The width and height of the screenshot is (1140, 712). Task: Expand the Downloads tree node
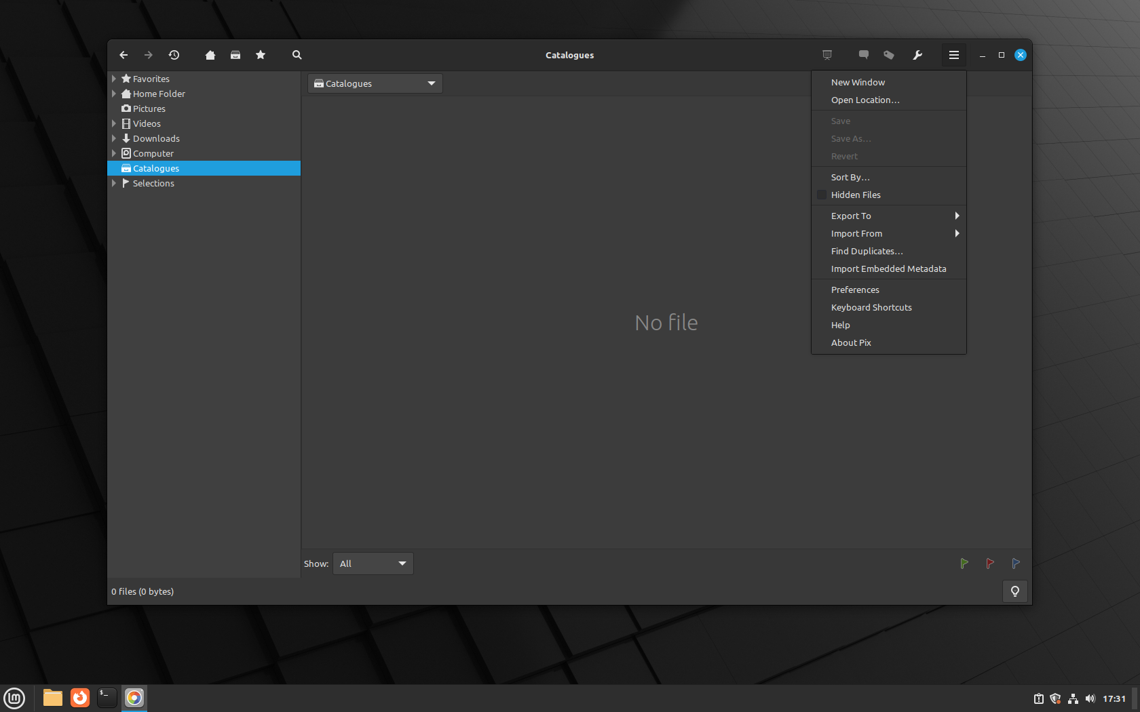(114, 138)
